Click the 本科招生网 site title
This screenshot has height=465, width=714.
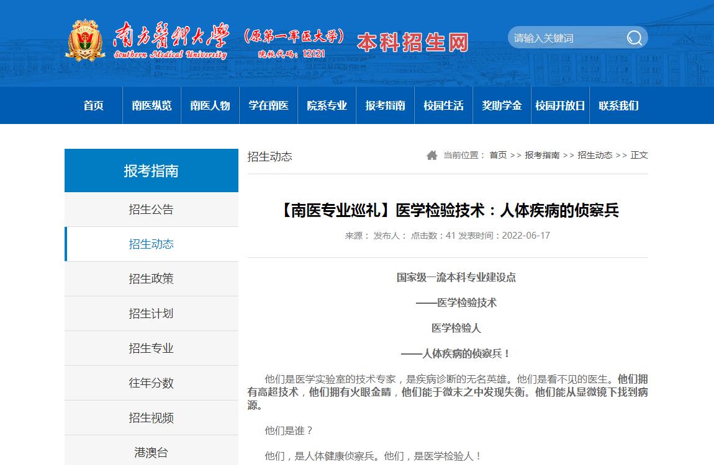(x=412, y=43)
